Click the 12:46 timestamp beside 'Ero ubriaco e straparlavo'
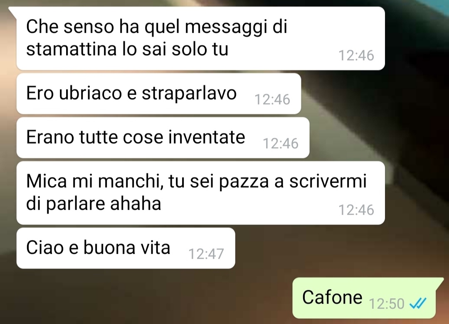Viewport: 449px width, 324px height. coord(272,99)
